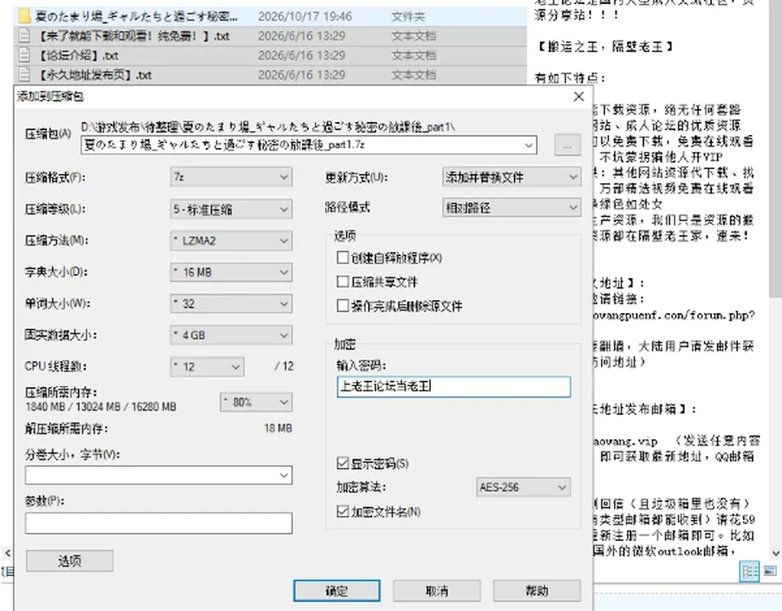Viewport: 782px width, 611px height.
Task: Focus the 参数 input field
Action: [159, 523]
